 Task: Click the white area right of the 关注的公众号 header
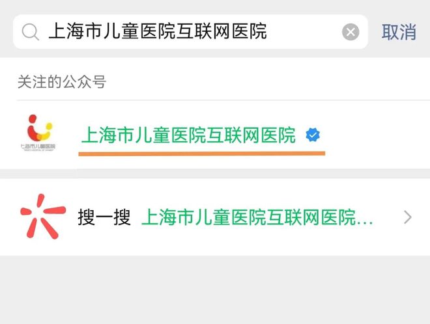coord(268,81)
